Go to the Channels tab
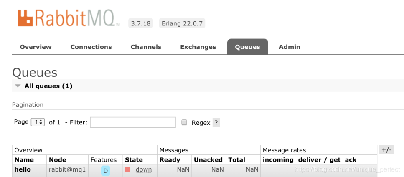404x177 pixels. [x=146, y=47]
